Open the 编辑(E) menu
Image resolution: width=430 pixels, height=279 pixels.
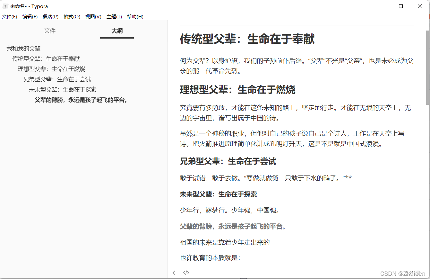(x=30, y=16)
